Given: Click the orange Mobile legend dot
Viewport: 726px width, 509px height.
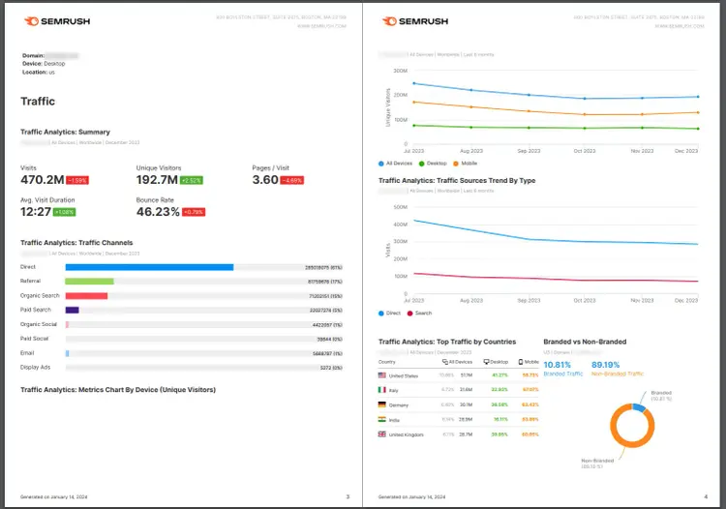Looking at the screenshot, I should pos(456,164).
